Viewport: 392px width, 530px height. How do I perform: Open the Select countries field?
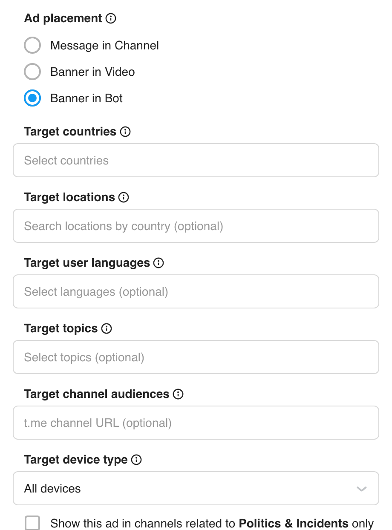tap(196, 160)
